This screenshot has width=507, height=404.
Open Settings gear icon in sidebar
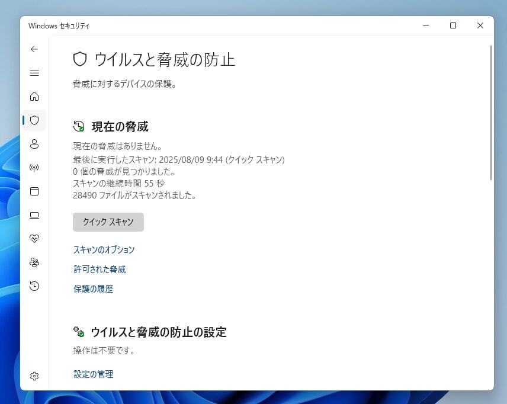pos(34,376)
